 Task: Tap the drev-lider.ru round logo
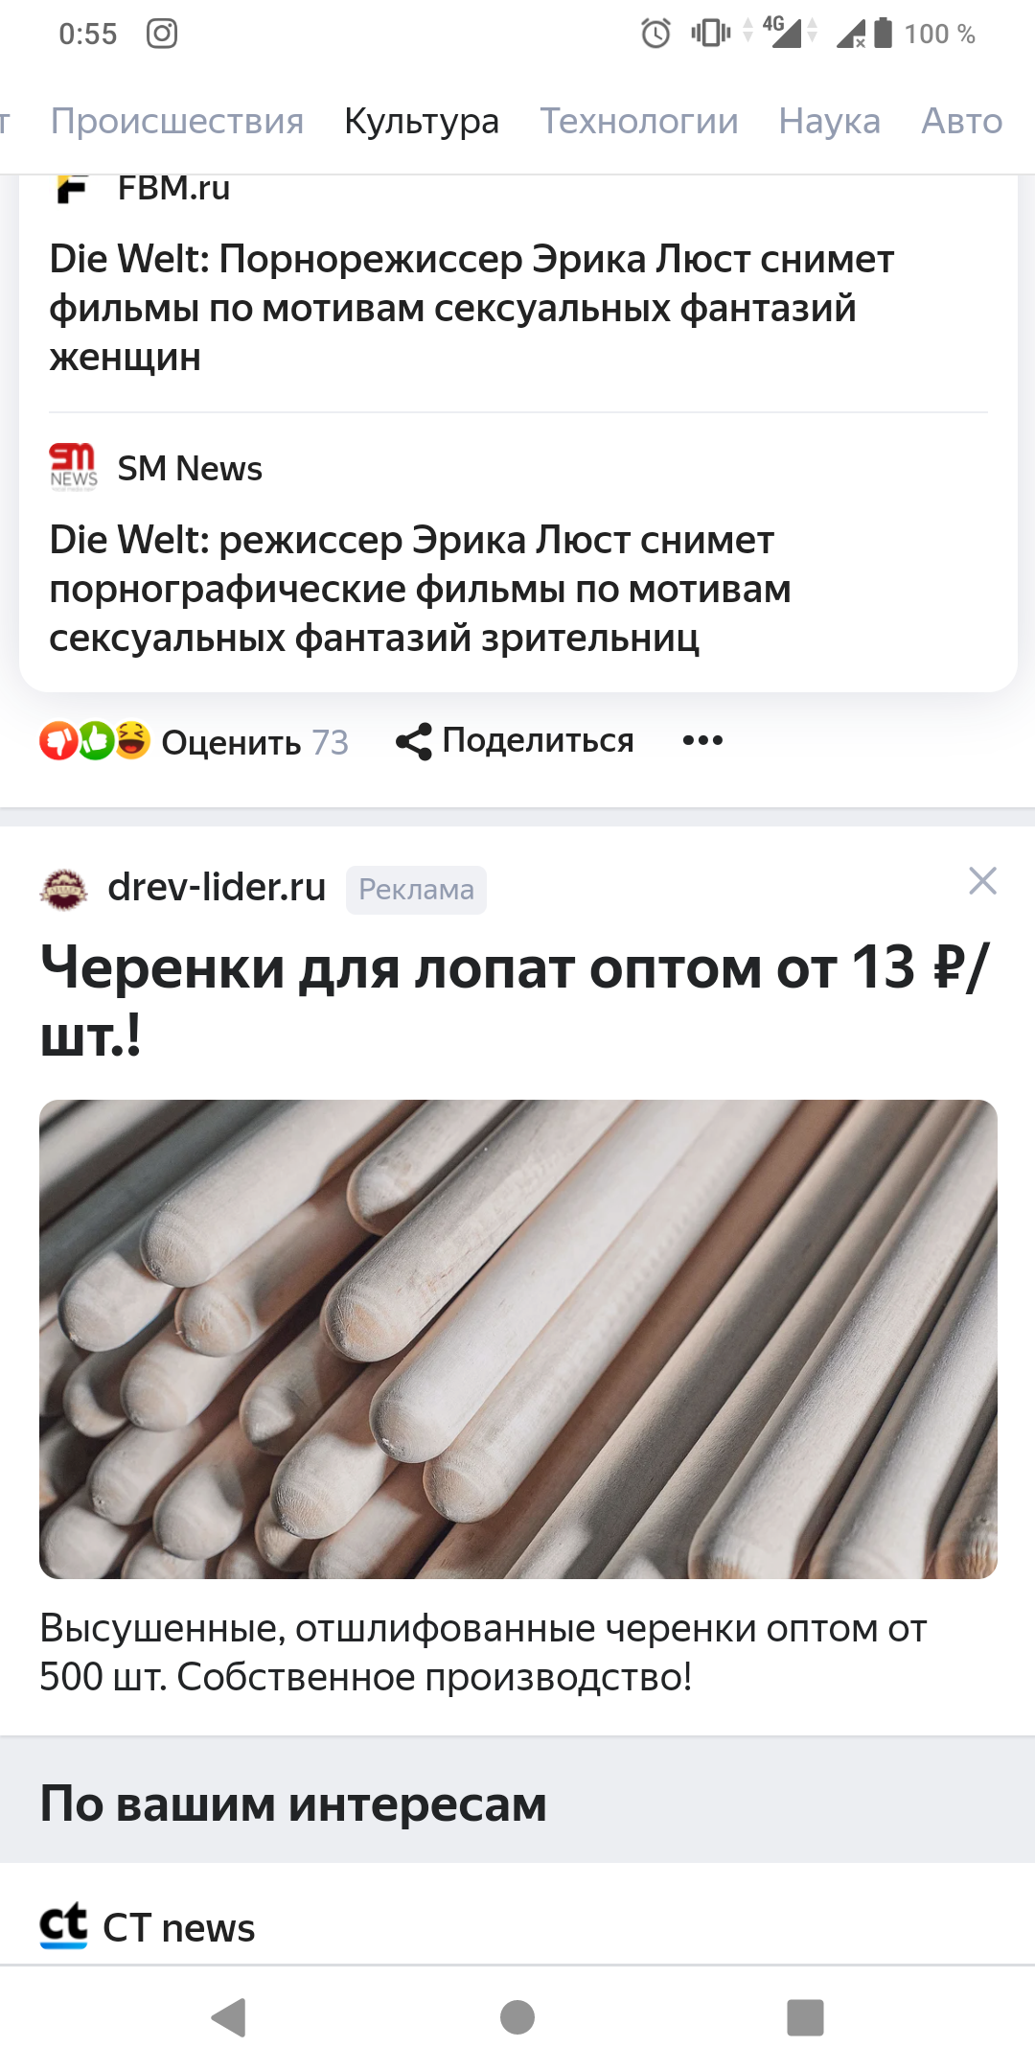[63, 888]
